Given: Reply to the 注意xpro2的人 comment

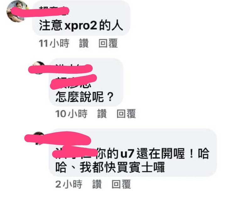Looking at the screenshot, I should pyautogui.click(x=108, y=43).
